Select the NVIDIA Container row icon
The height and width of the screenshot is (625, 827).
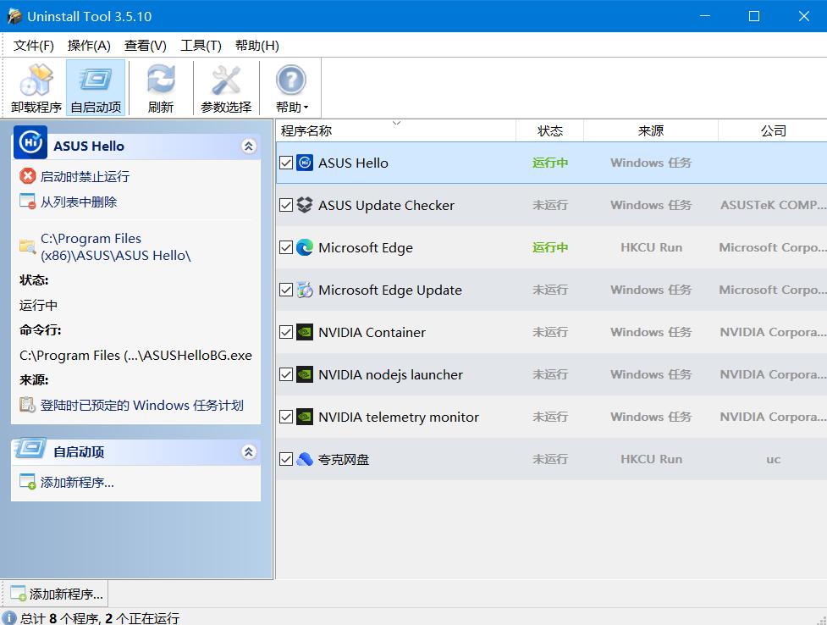click(305, 332)
